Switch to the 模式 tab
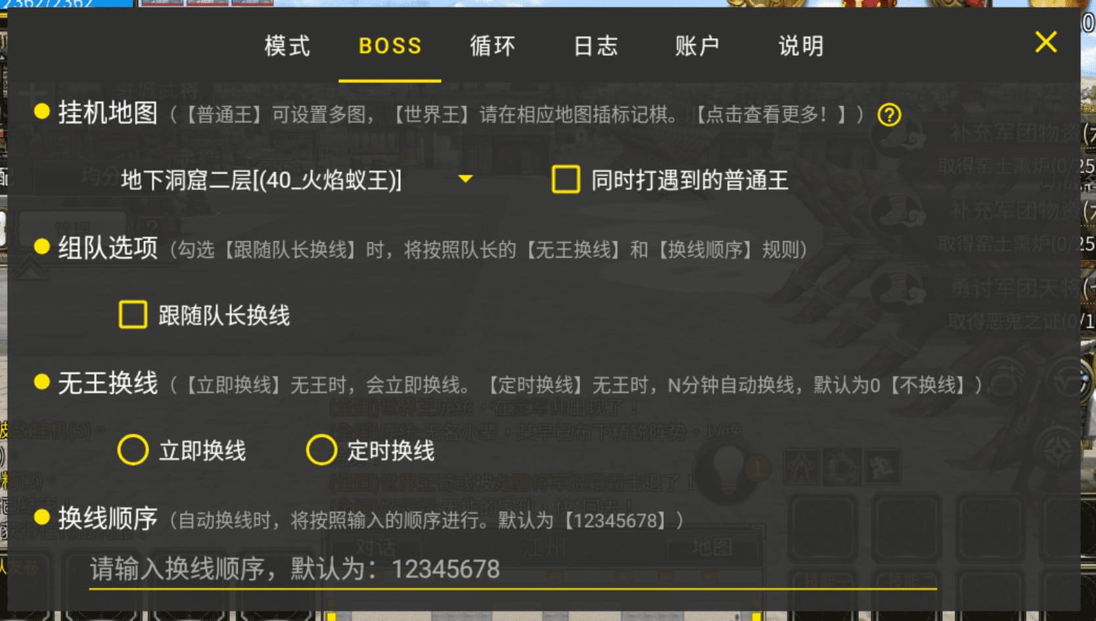The width and height of the screenshot is (1096, 621). pyautogui.click(x=287, y=45)
